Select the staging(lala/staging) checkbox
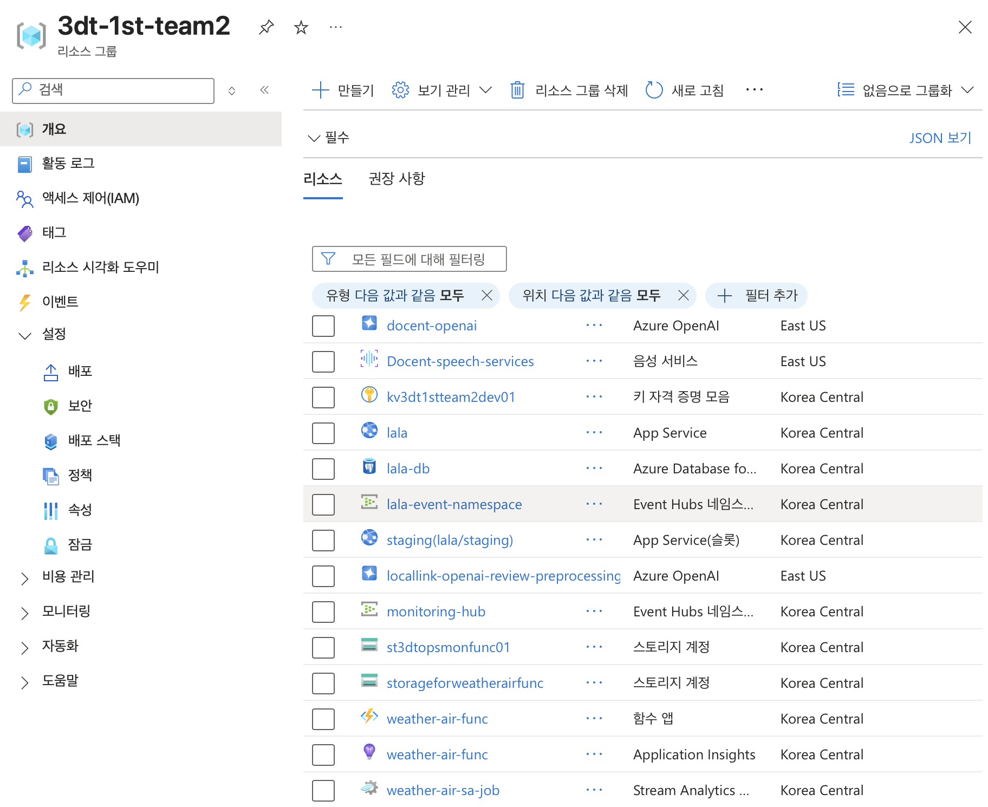This screenshot has width=988, height=807. click(323, 541)
